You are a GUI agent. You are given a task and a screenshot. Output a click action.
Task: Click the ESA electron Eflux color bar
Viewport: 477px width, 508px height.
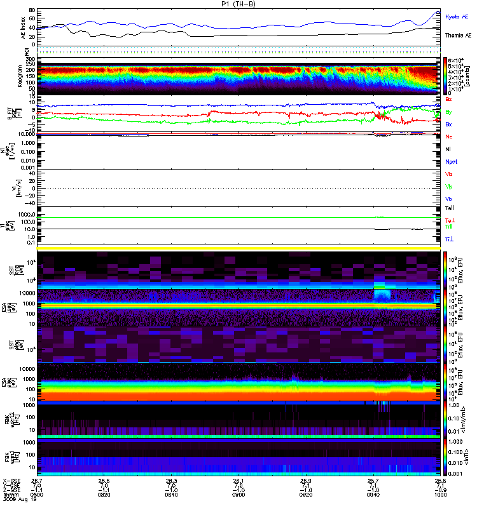[445, 382]
